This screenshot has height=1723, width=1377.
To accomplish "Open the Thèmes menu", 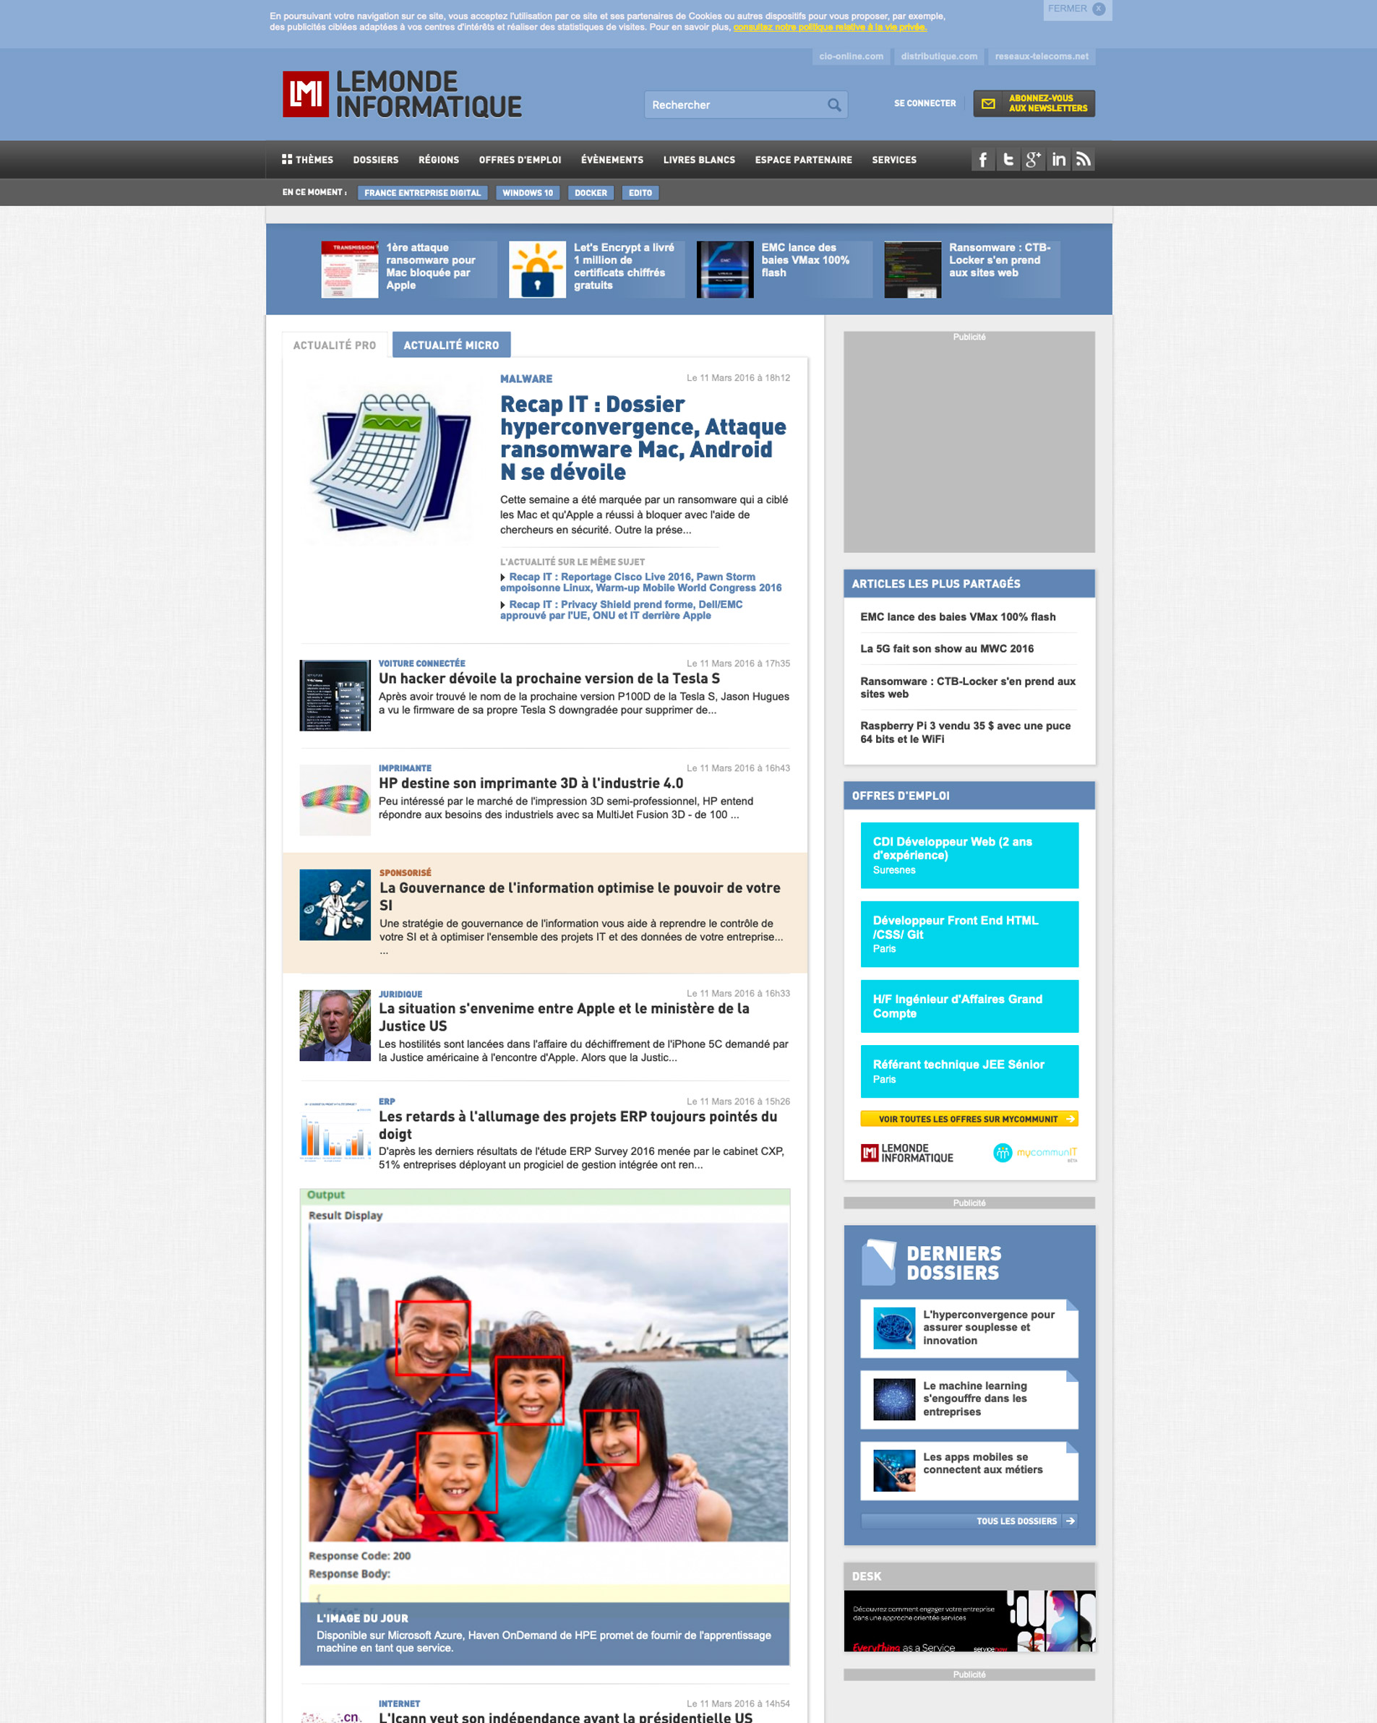I will pyautogui.click(x=308, y=160).
